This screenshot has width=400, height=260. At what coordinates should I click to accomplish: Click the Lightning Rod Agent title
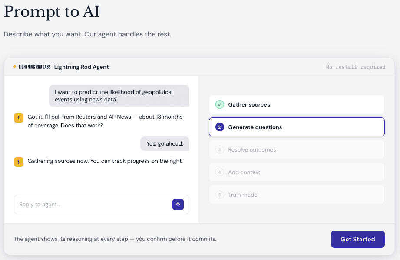[82, 67]
